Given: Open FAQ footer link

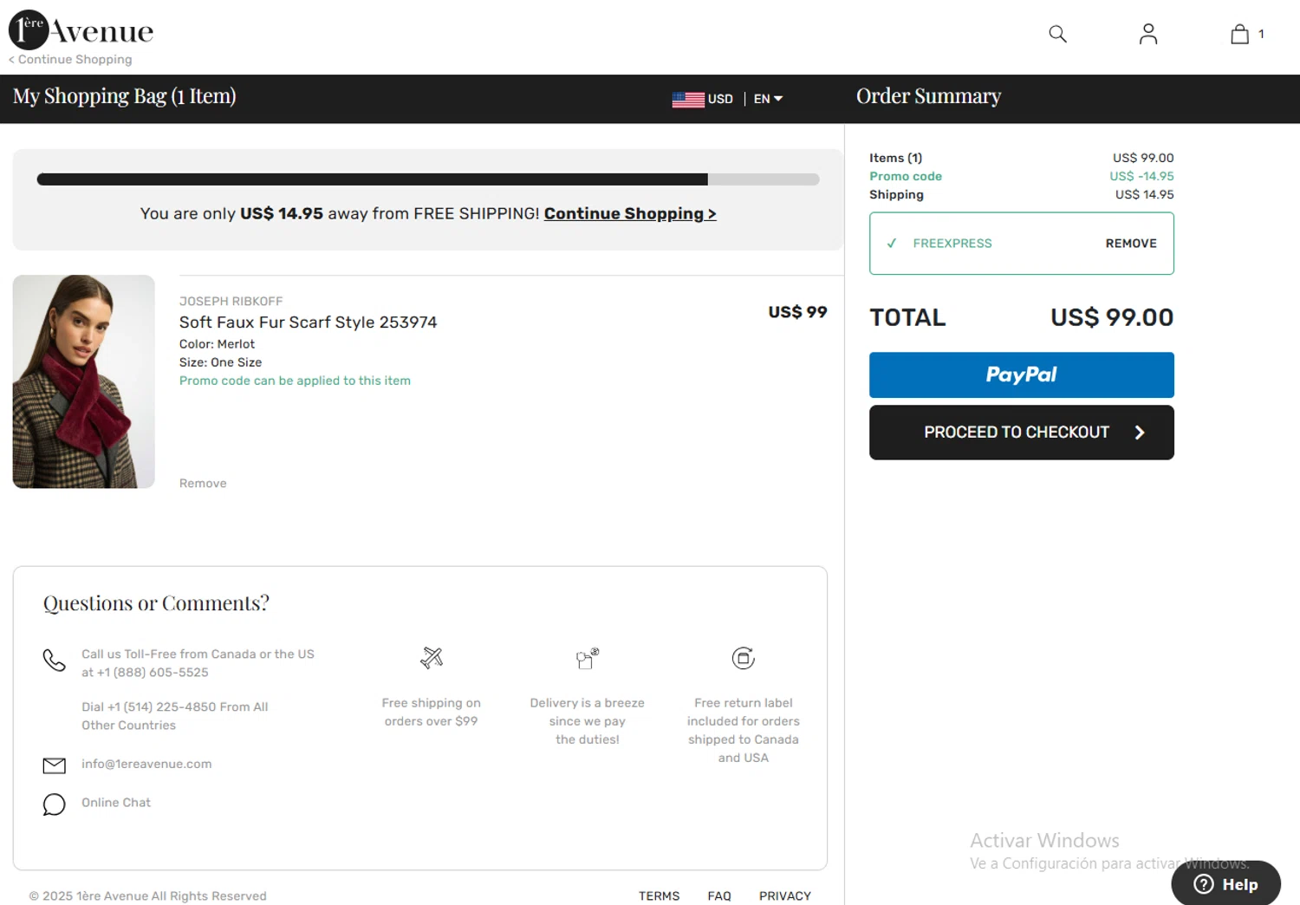Looking at the screenshot, I should click(x=719, y=896).
